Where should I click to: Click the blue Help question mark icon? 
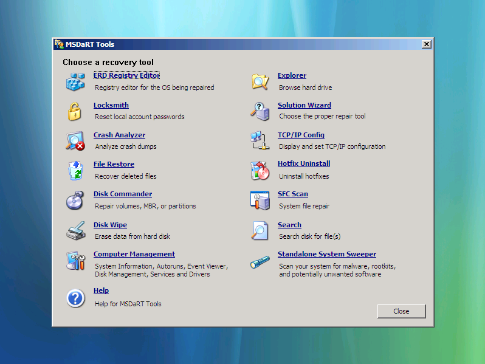(75, 298)
